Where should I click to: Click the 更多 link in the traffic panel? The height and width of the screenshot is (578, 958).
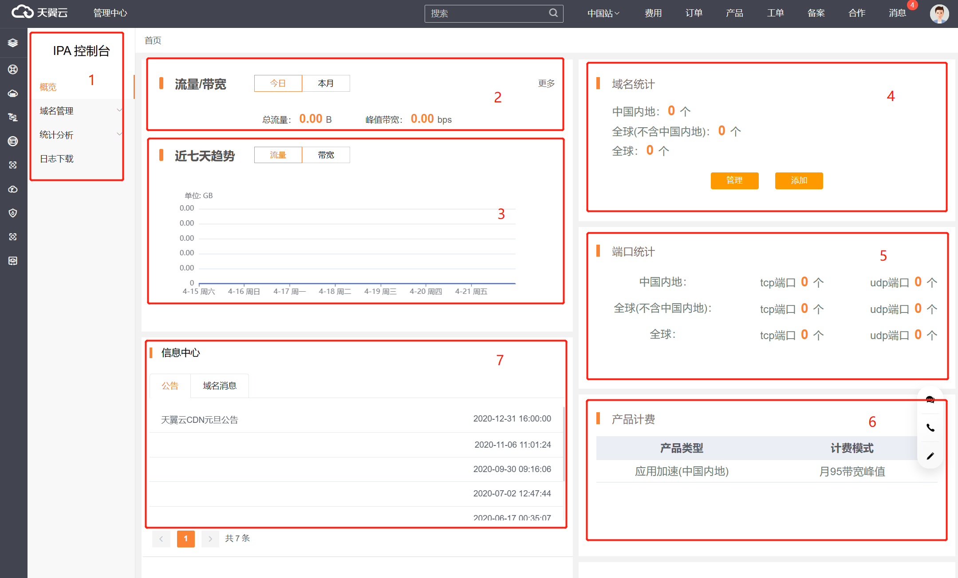click(546, 83)
